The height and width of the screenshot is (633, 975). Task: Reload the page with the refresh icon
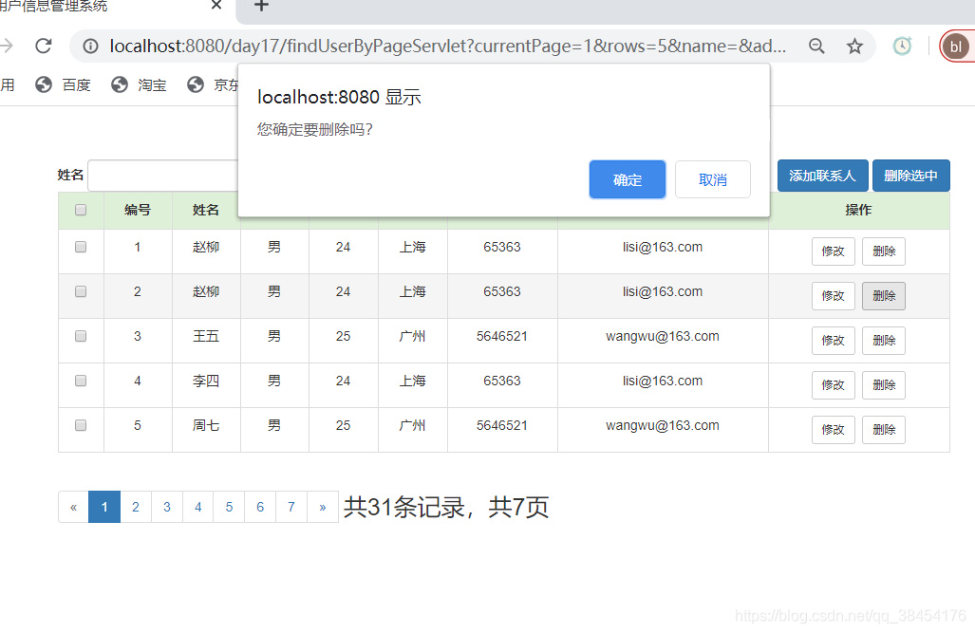point(43,46)
